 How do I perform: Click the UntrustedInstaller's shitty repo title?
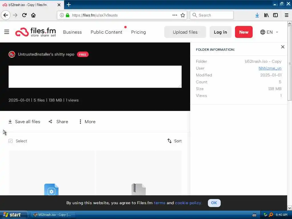(46, 54)
